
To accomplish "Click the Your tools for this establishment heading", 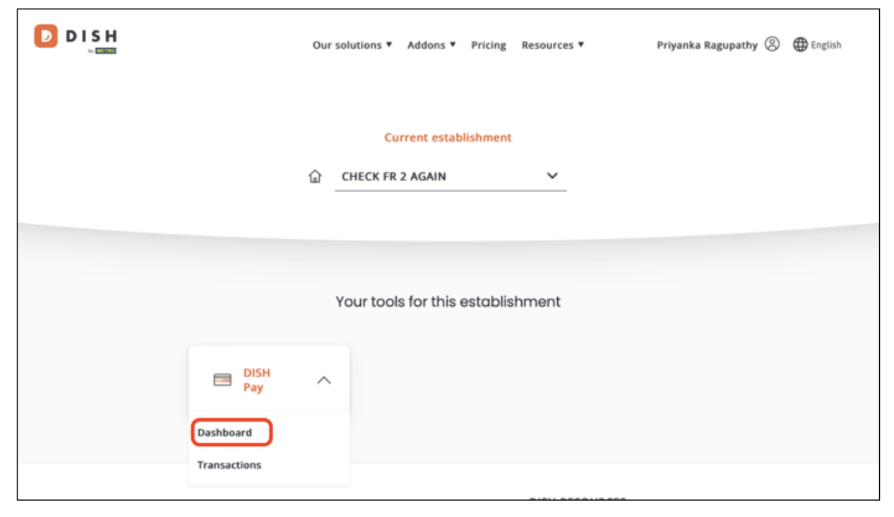I will click(448, 302).
